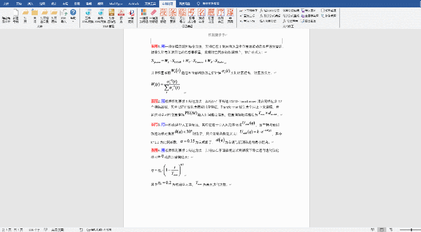The width and height of the screenshot is (421, 232).
Task: Enable the 矩形截图 checkbox
Action: tap(323, 11)
